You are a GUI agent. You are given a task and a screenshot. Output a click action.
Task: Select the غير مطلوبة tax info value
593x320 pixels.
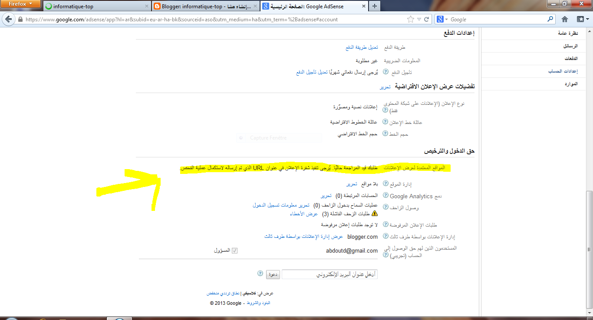pos(367,60)
